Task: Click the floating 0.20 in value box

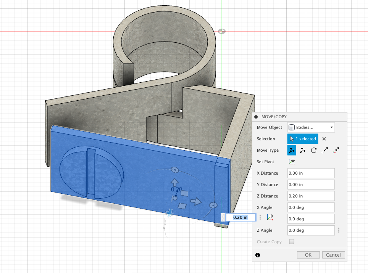Action: (240, 217)
